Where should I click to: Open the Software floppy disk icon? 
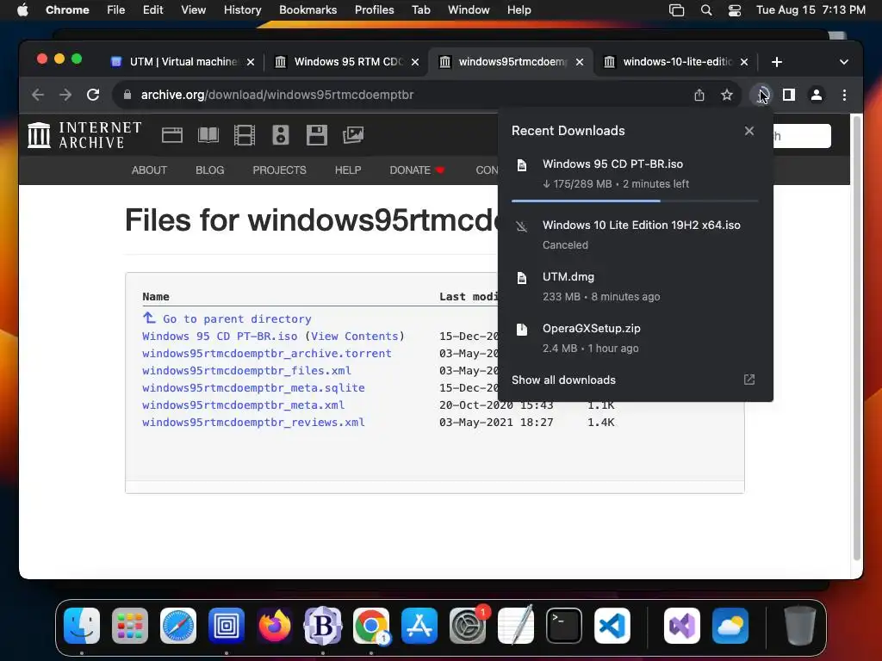pos(317,135)
